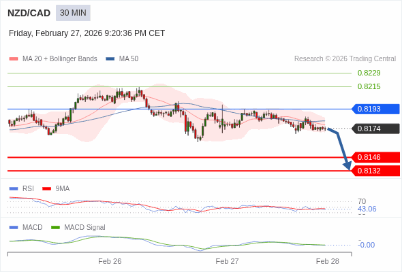This screenshot has width=402, height=272.
Task: Click the blue 0.8193 pivot price tag
Action: tap(375, 109)
